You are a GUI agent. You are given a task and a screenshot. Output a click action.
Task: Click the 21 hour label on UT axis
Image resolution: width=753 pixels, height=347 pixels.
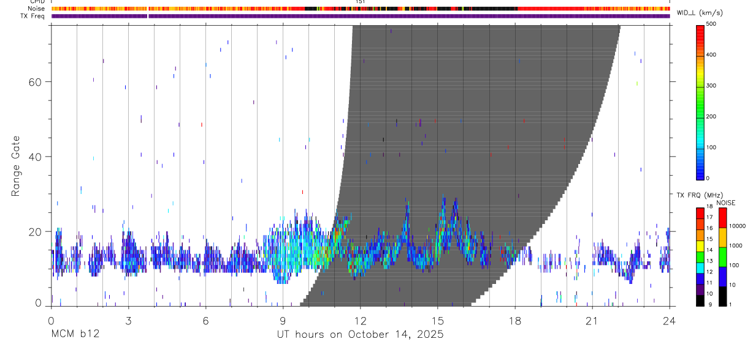pyautogui.click(x=592, y=320)
